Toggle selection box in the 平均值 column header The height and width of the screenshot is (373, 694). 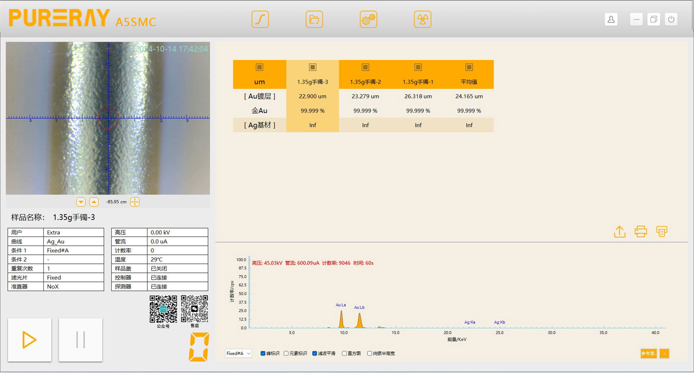point(469,67)
